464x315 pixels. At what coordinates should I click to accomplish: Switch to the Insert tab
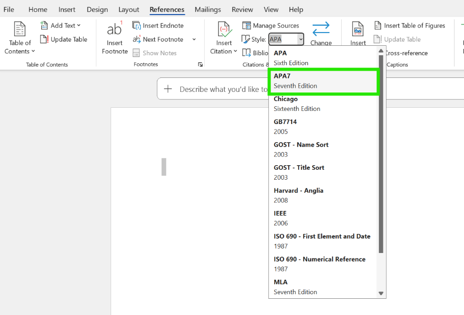click(x=67, y=10)
